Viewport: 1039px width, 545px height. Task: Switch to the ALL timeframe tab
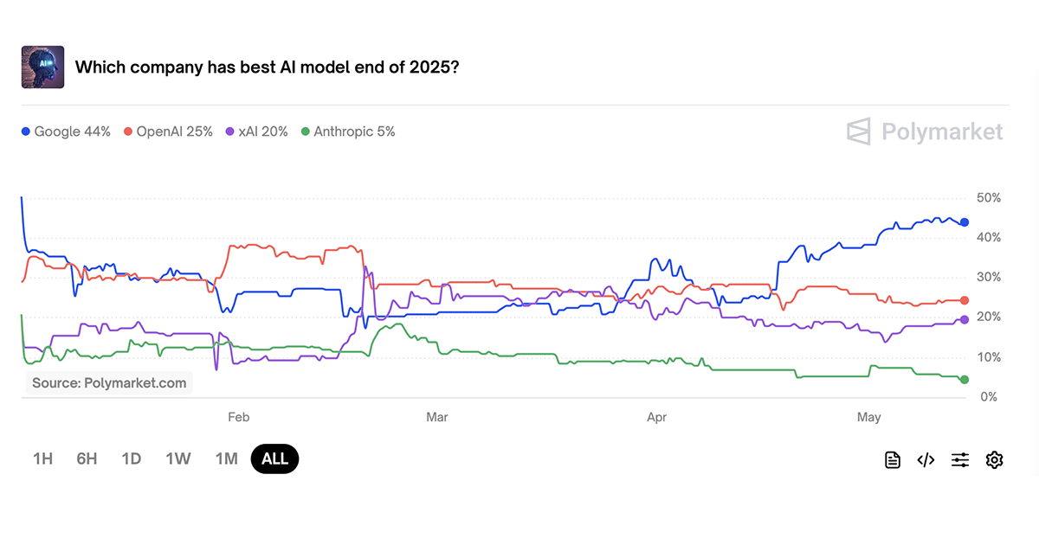tap(274, 458)
